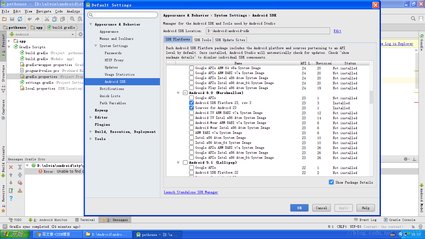Click the blue question mark help icon

coord(11,198)
